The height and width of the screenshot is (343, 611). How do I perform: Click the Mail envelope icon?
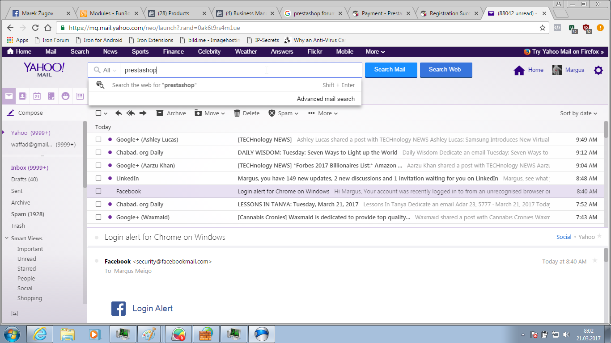(9, 96)
